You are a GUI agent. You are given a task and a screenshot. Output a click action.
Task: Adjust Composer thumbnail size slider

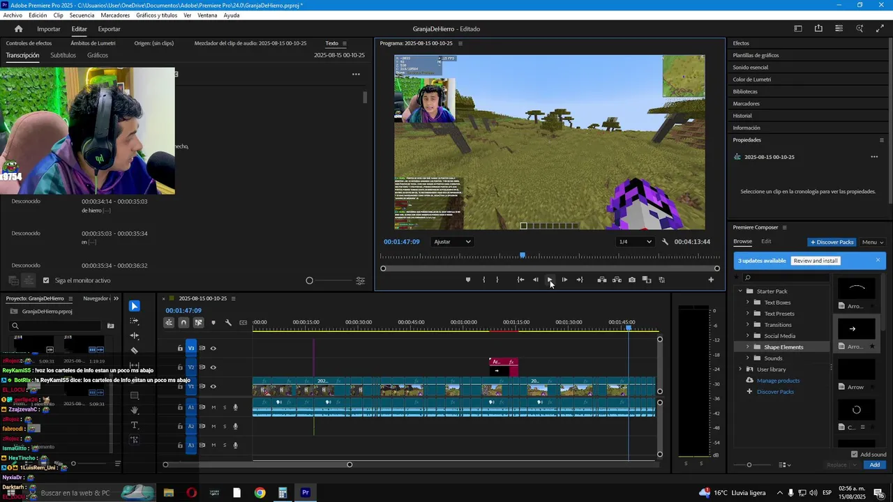(x=749, y=464)
